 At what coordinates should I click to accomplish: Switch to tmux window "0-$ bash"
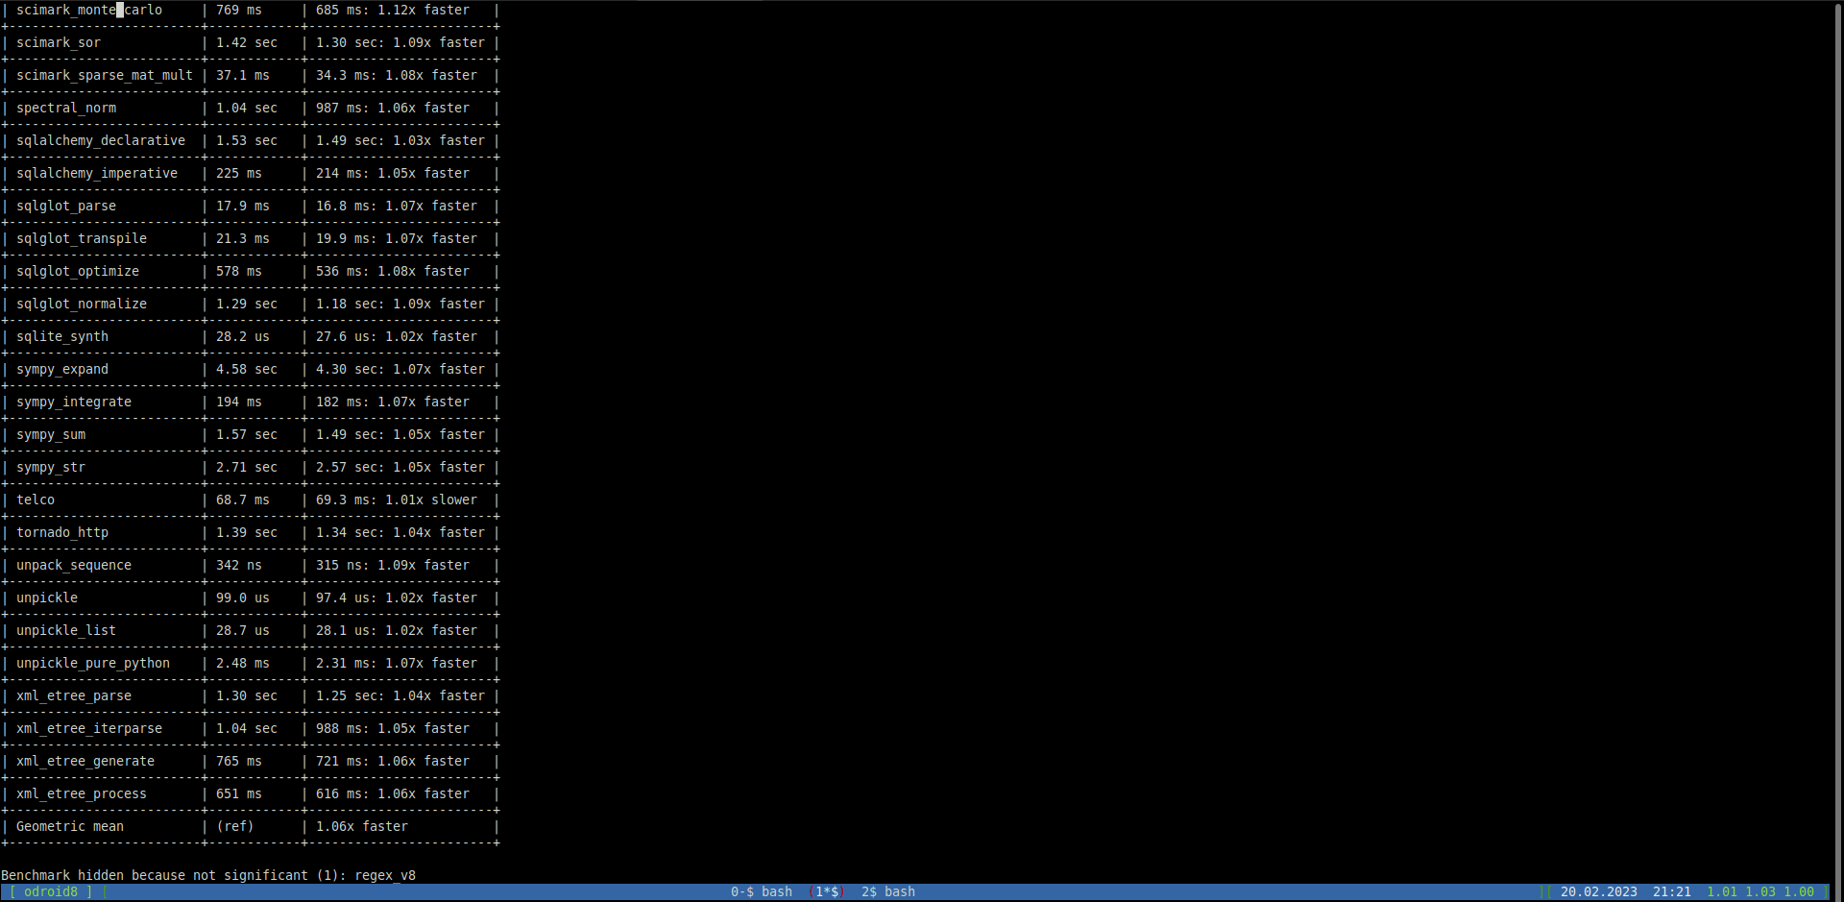click(x=762, y=892)
